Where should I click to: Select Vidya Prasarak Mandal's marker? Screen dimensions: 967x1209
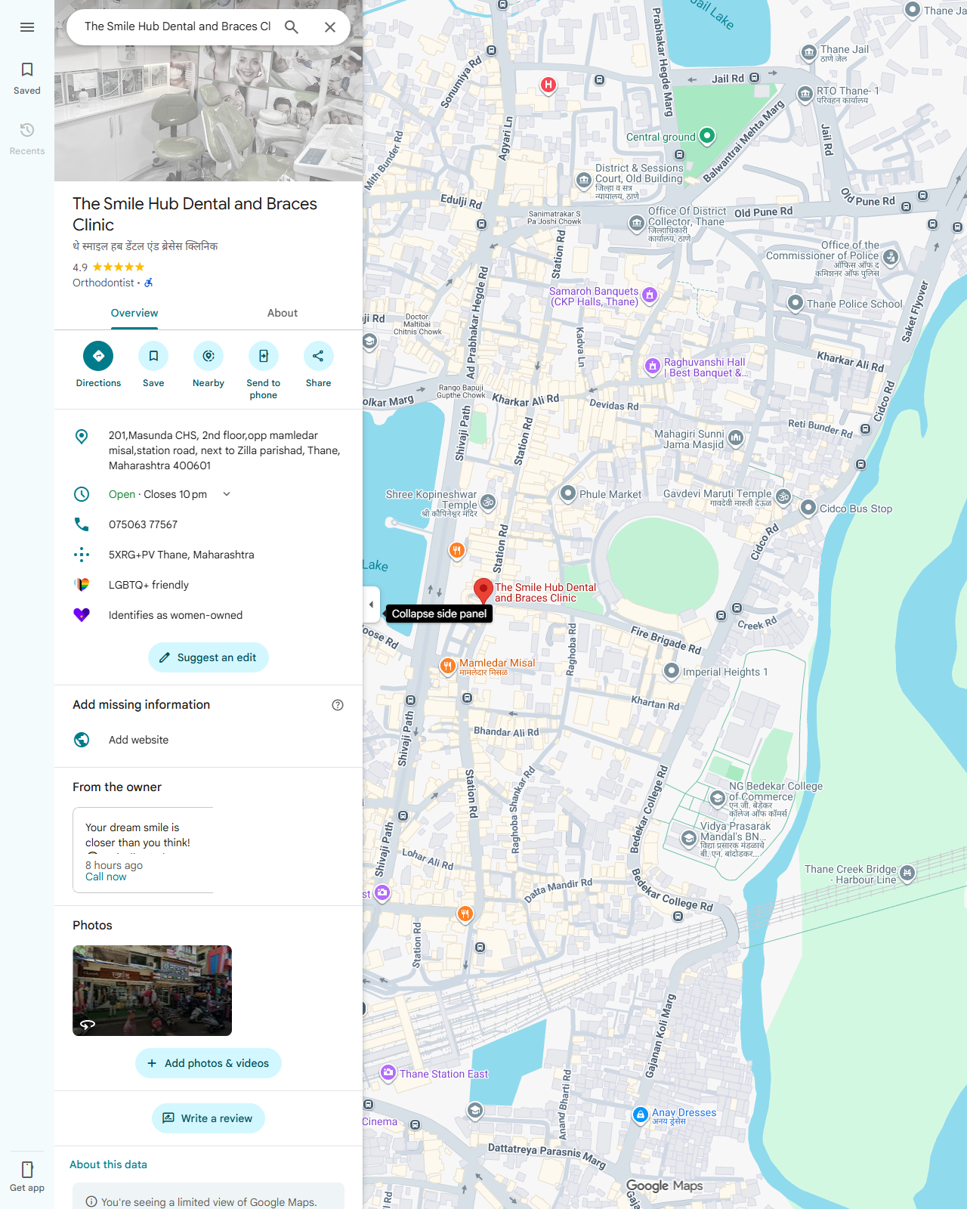pyautogui.click(x=688, y=838)
